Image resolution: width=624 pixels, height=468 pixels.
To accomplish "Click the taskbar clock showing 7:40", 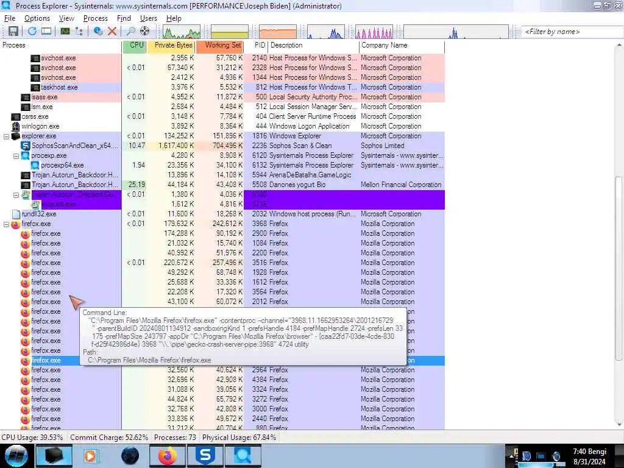I will [589, 456].
